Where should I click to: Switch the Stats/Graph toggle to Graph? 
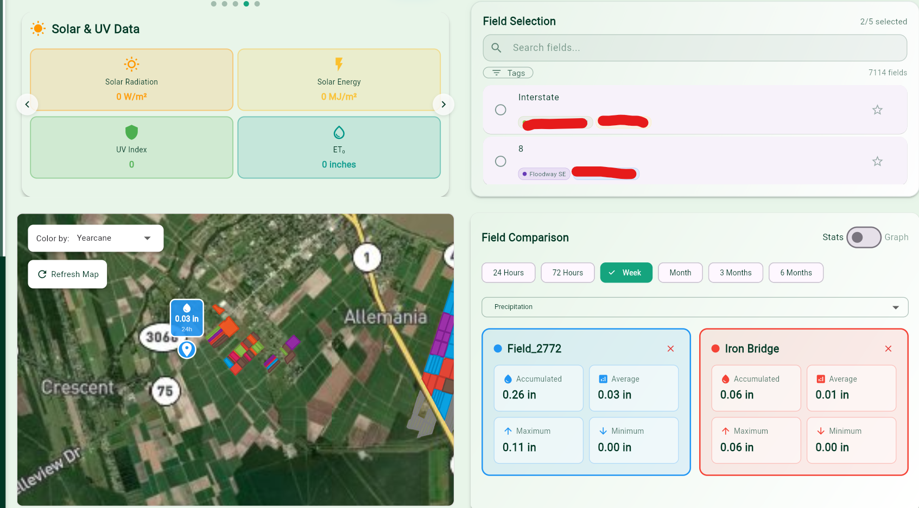tap(864, 237)
